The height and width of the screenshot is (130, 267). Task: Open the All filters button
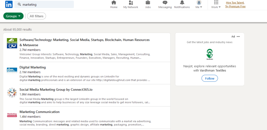point(37,16)
